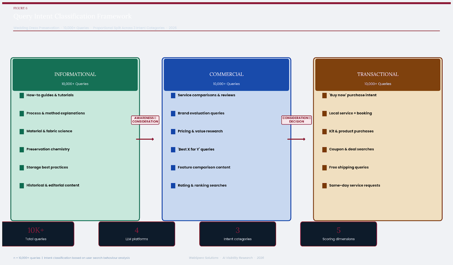
Task: Select 'Local service + booking' text
Action: click(351, 113)
